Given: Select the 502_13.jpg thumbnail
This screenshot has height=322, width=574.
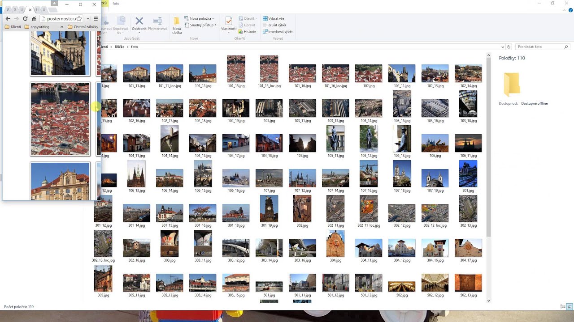Looking at the screenshot, I should click(x=468, y=283).
